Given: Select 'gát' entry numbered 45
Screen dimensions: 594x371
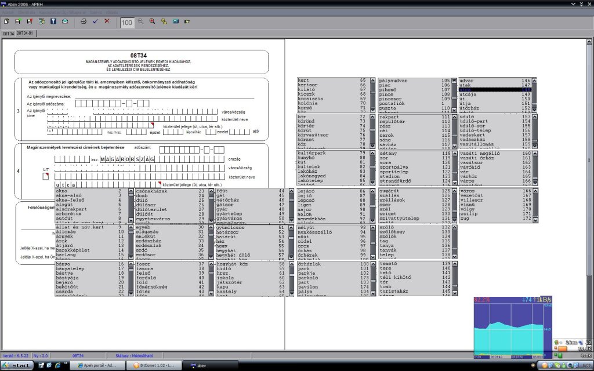Looking at the screenshot, I should point(251,195).
